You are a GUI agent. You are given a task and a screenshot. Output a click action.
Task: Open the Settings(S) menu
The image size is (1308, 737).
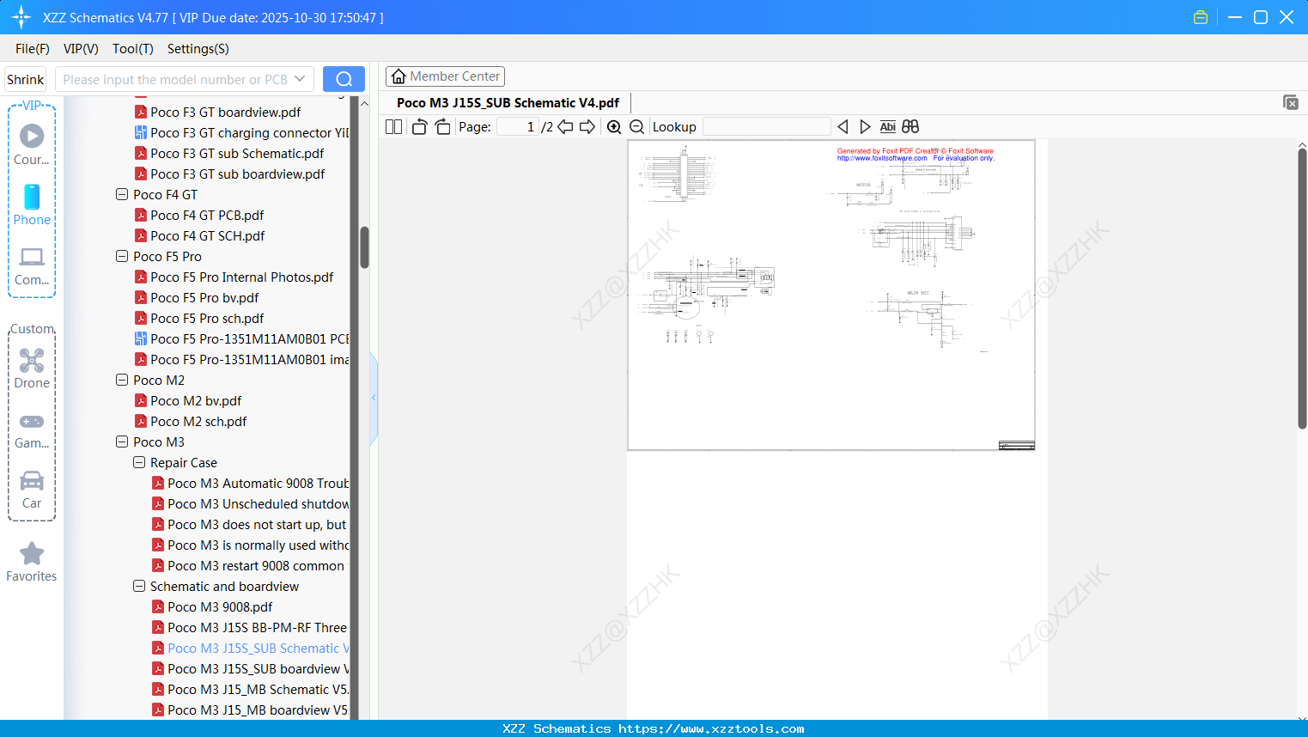coord(198,49)
